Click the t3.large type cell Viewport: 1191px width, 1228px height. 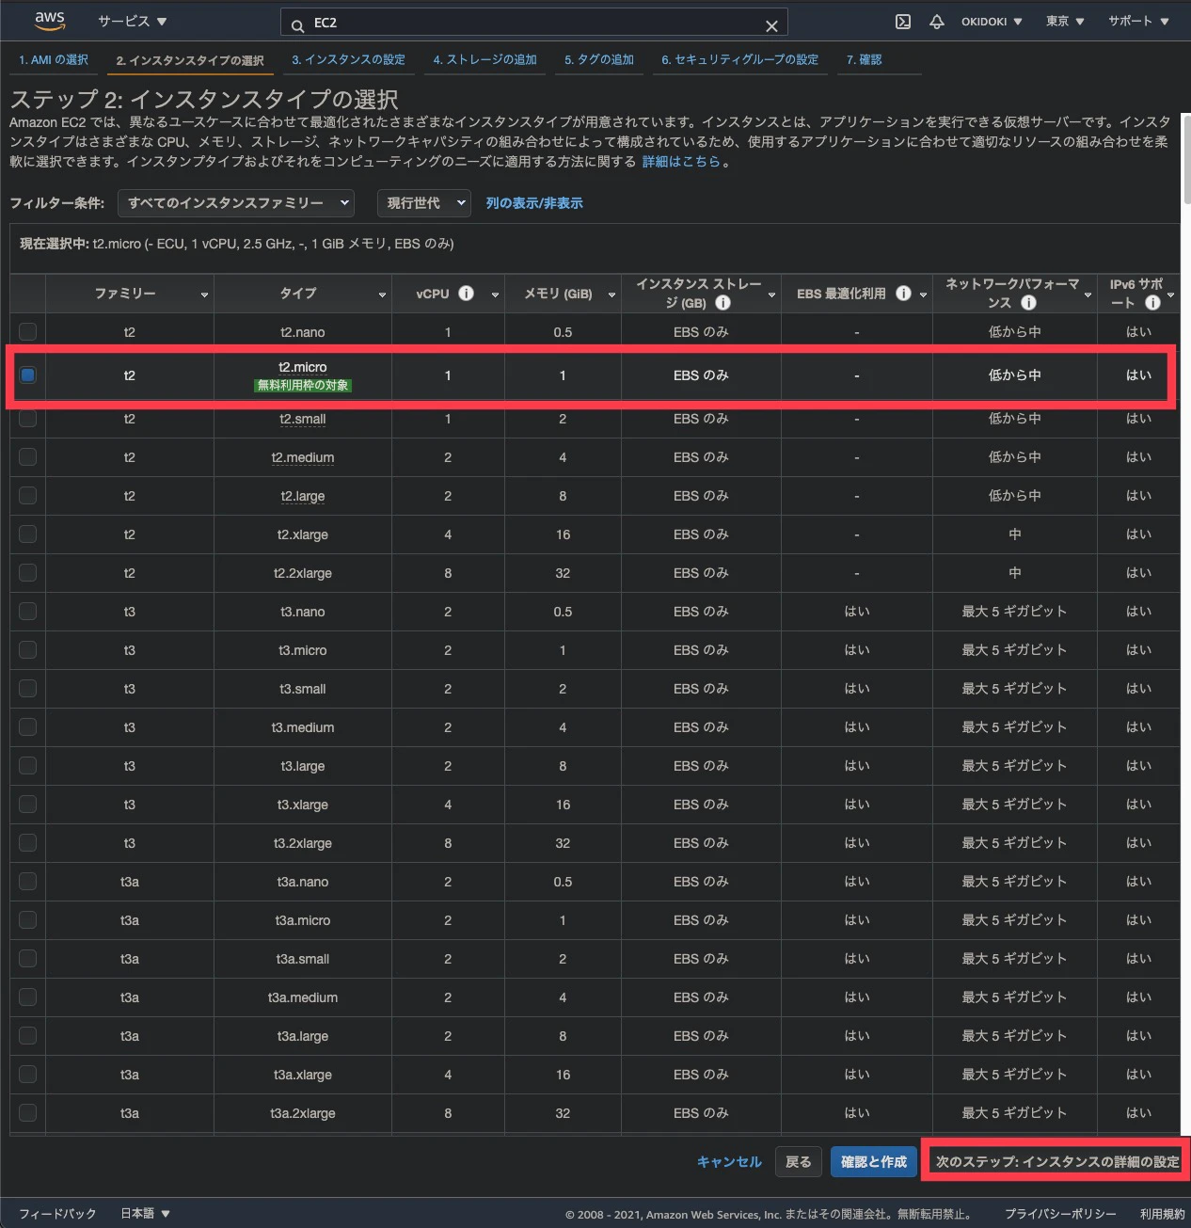point(303,766)
